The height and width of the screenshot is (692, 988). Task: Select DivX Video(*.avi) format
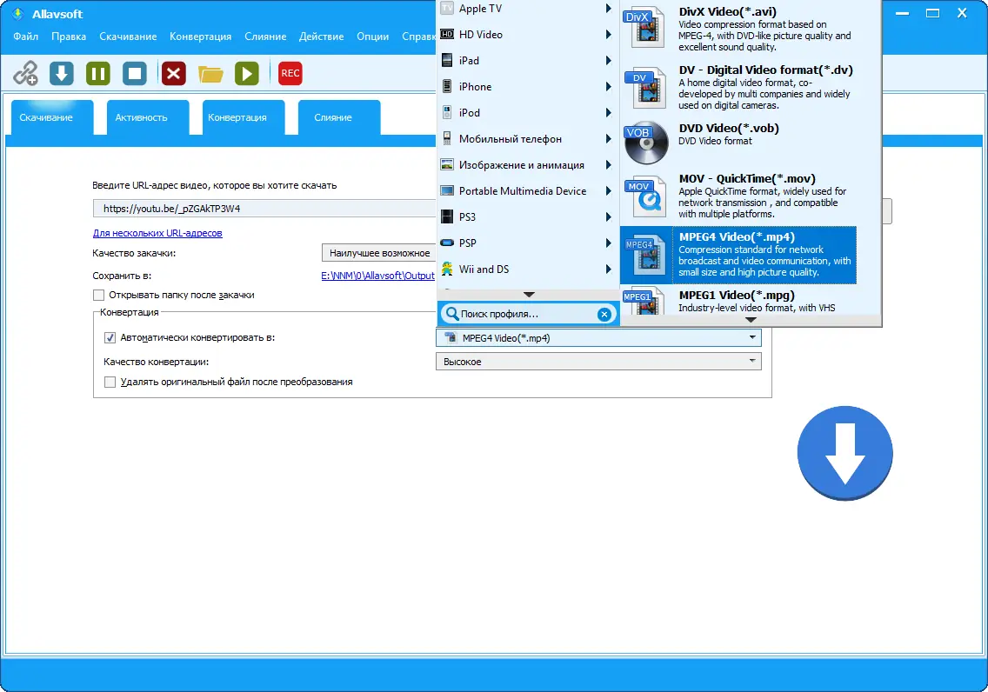tap(738, 29)
